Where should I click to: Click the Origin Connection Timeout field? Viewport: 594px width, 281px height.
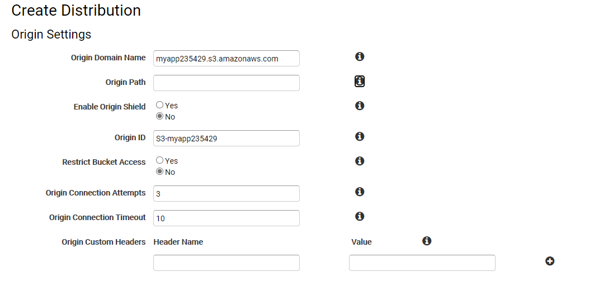pyautogui.click(x=226, y=218)
